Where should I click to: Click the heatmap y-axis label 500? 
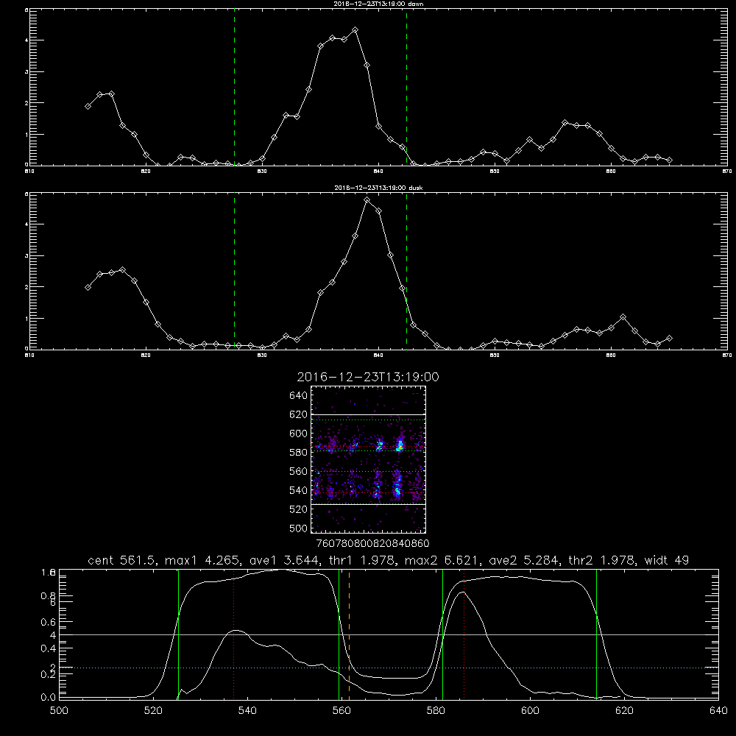click(x=299, y=528)
